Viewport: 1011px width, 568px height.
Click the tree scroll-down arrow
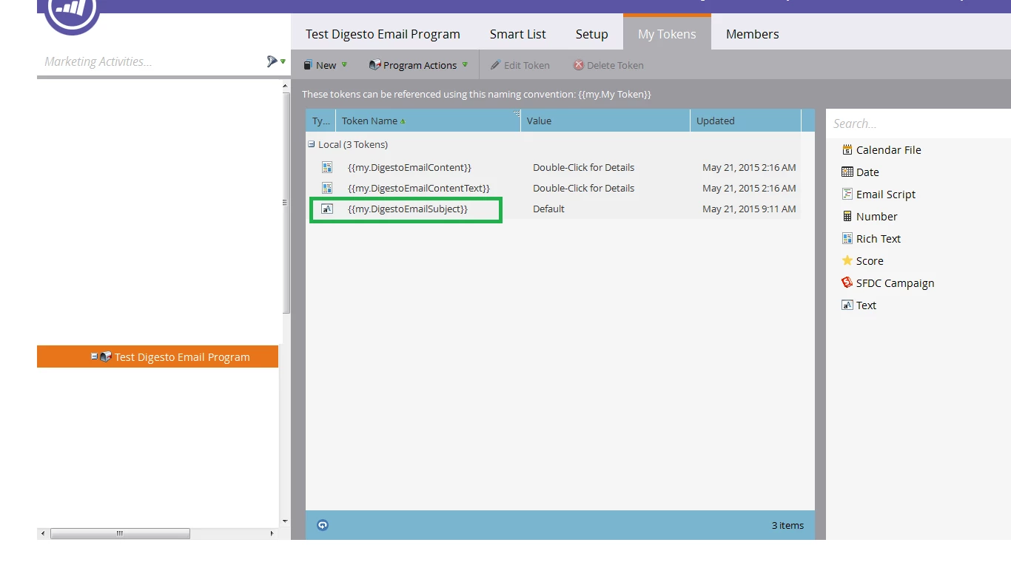tap(286, 521)
